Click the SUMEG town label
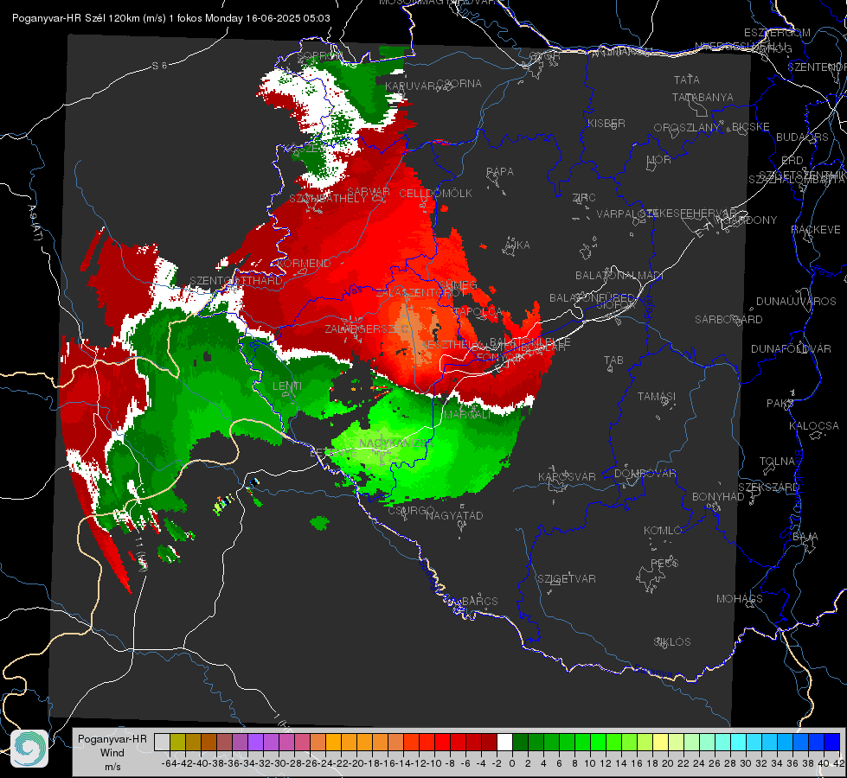Screen dimensions: 847x778 click(458, 285)
